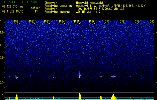The image size is (157, 100).
Task: Click the broad yellow power peak after 1537
Action: 113,96
